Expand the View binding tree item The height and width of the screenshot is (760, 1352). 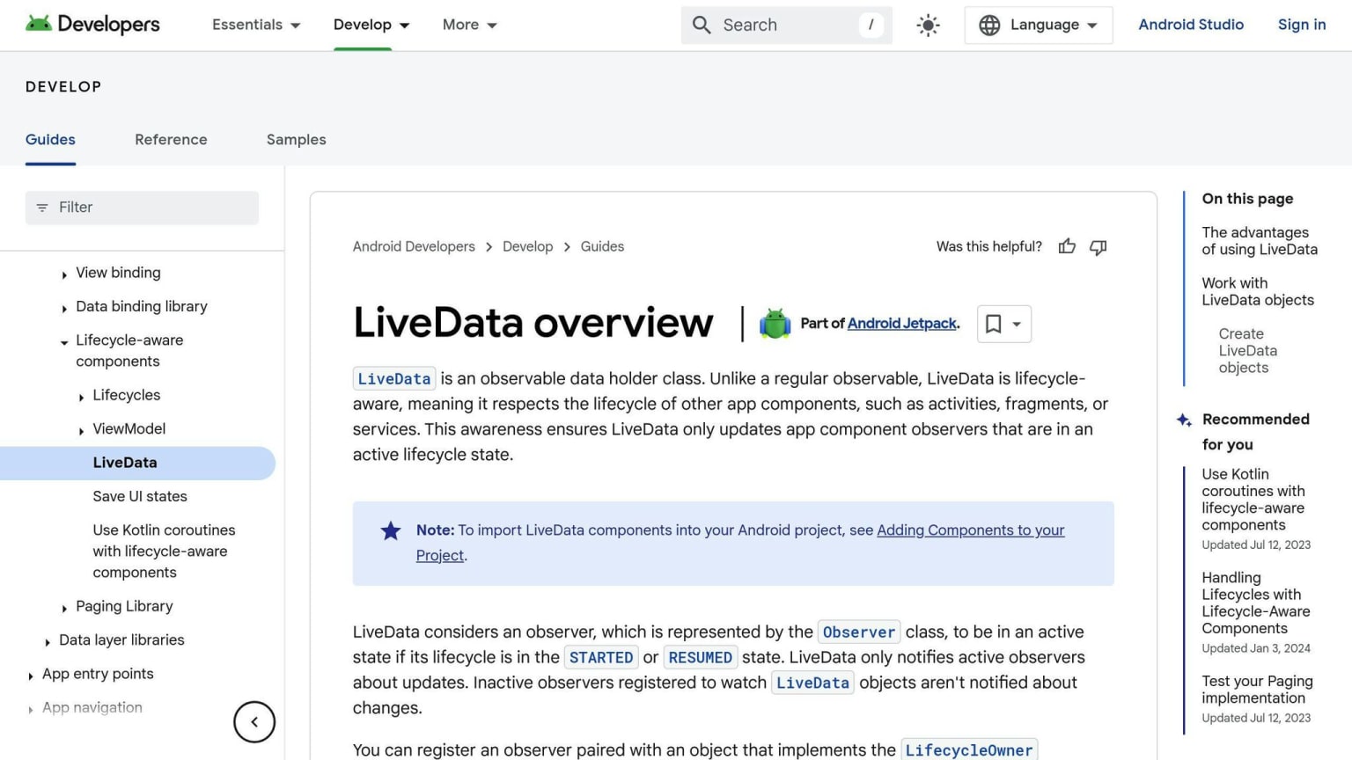[64, 274]
